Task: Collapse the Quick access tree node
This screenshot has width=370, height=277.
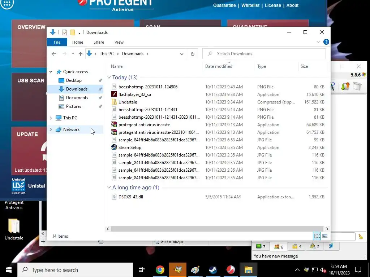Action: point(51,72)
